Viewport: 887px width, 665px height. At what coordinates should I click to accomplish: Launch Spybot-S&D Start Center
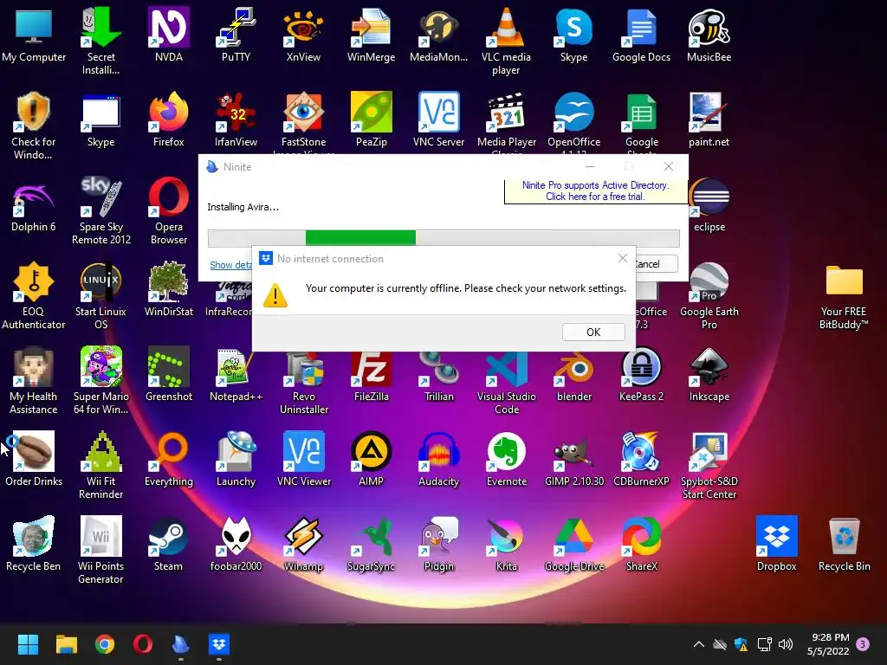pos(709,465)
